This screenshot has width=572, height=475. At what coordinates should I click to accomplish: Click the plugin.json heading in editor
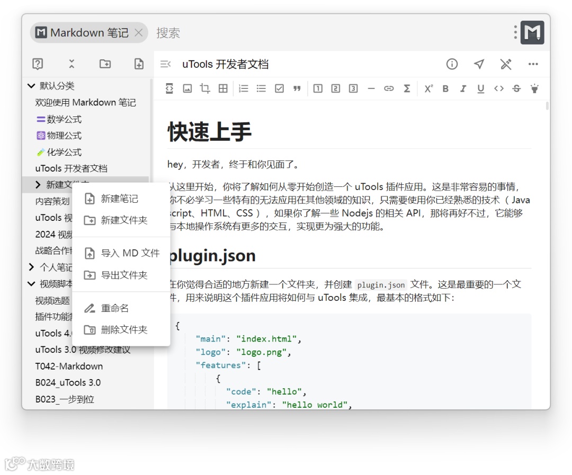pyautogui.click(x=212, y=255)
